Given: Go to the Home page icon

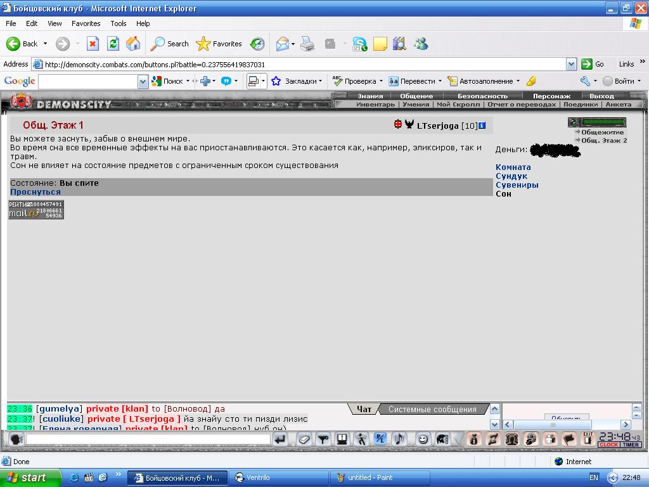Looking at the screenshot, I should click(x=133, y=44).
